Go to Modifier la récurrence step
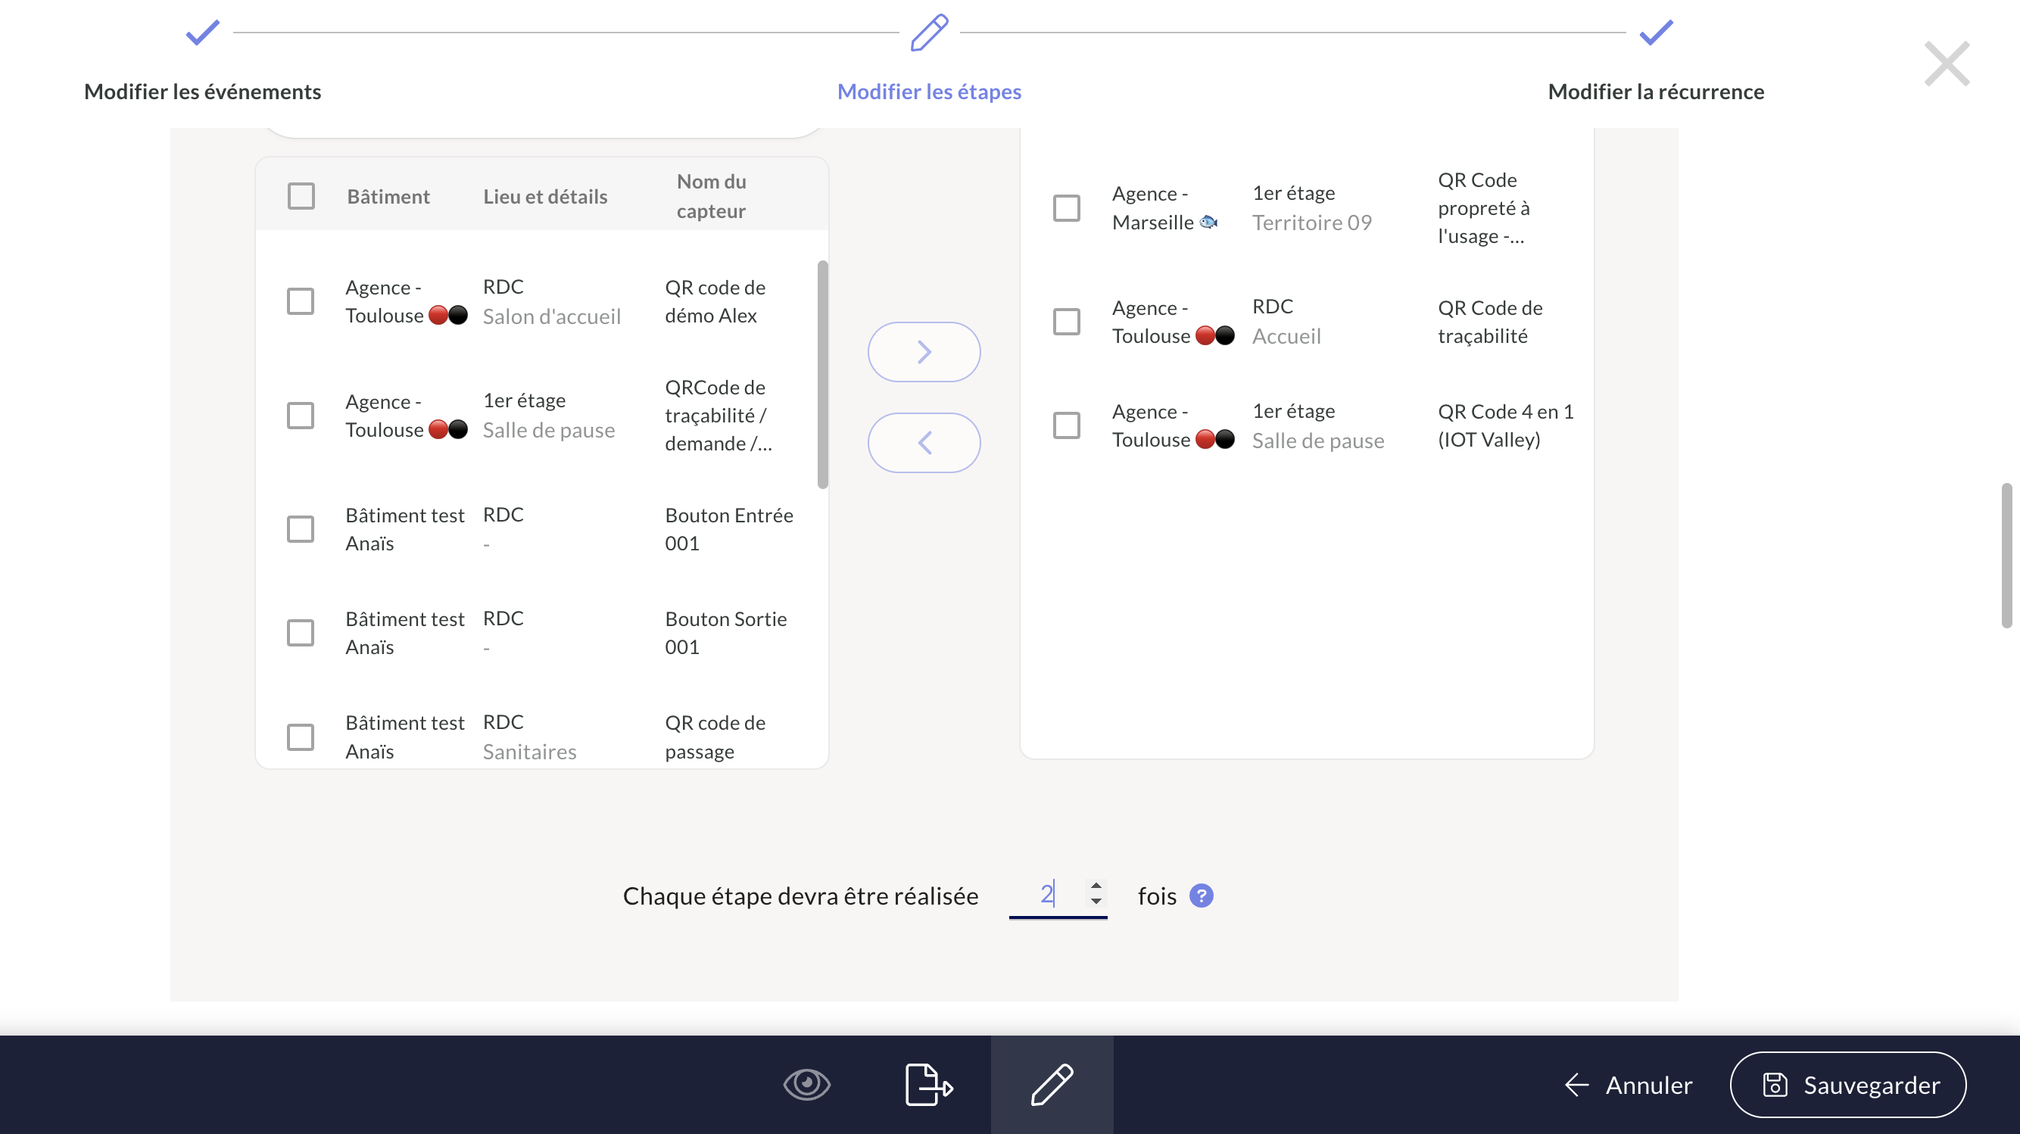 click(1655, 92)
